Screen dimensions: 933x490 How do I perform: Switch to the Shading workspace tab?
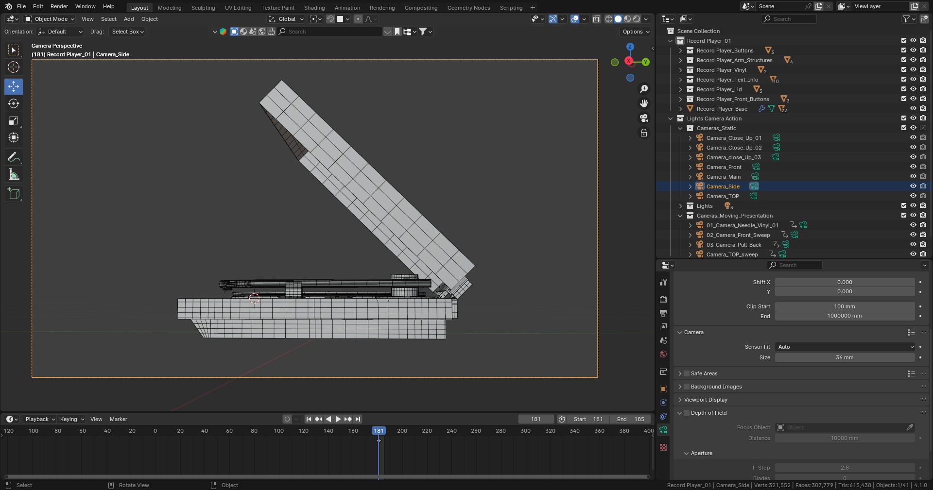pyautogui.click(x=314, y=8)
